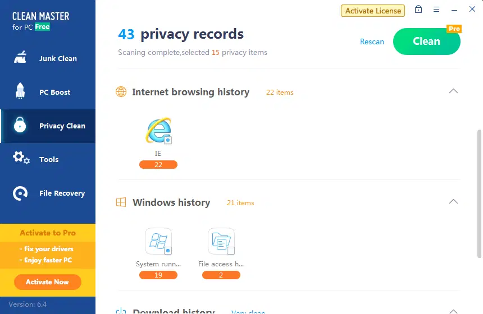Open the hamburger menu icon
Image resolution: width=483 pixels, height=314 pixels.
pos(436,10)
